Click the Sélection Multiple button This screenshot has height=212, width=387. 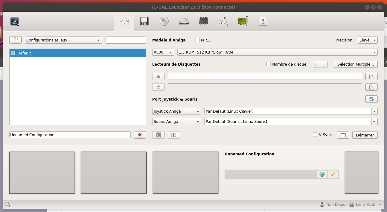click(x=355, y=64)
